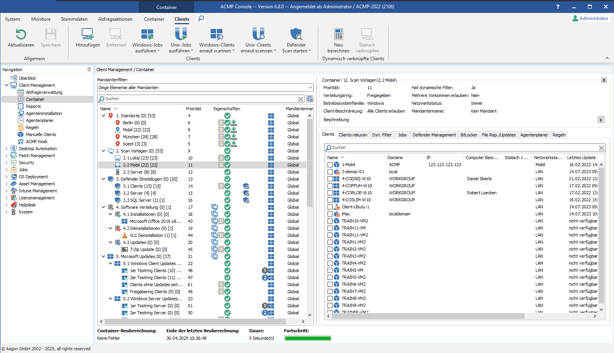Select the iMac client checkbox
This screenshot has width=614, height=353.
(x=330, y=214)
